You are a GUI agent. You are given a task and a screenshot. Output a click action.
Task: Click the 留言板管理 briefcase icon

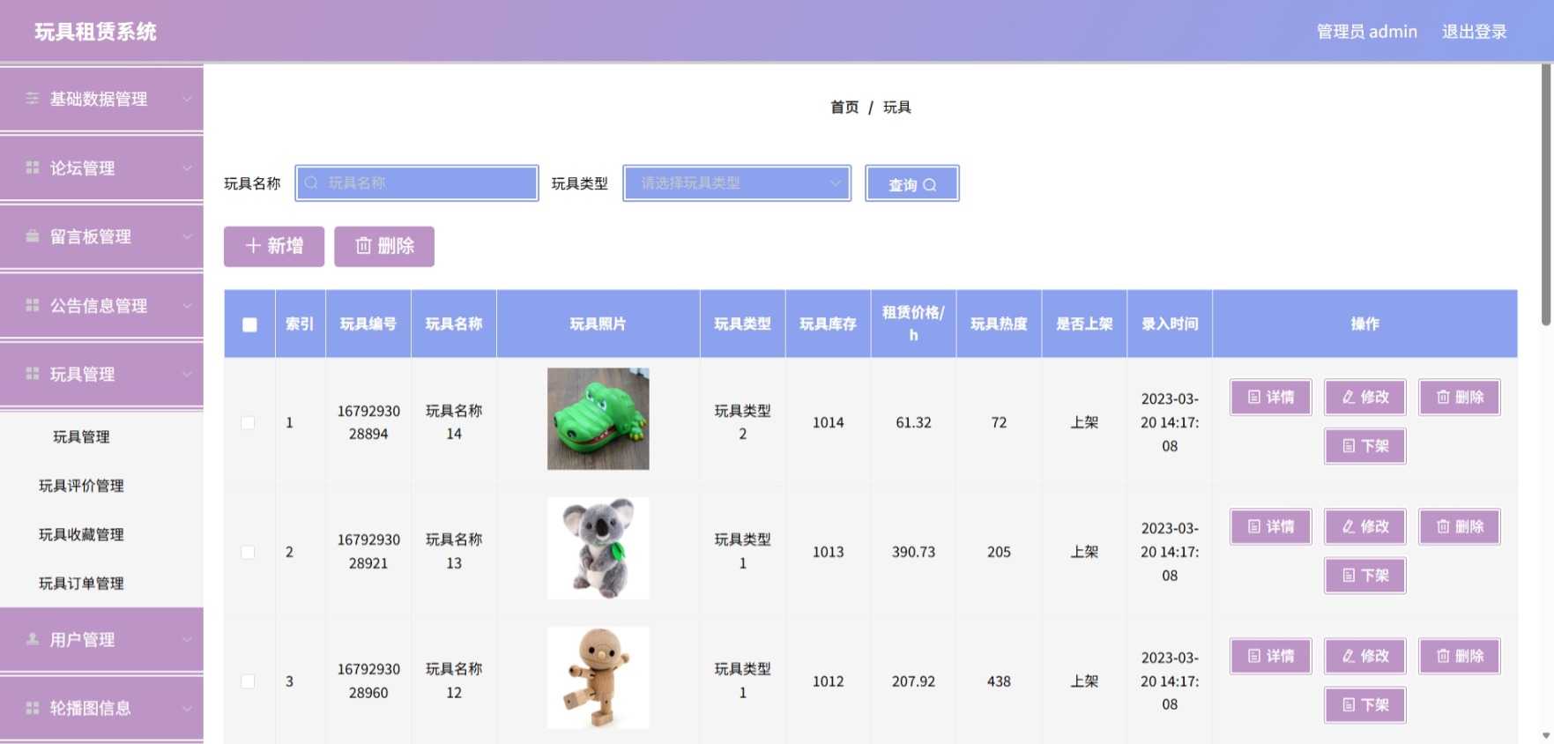click(33, 236)
